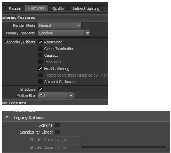
Task: Open the Quality tab
Action: pos(58,8)
